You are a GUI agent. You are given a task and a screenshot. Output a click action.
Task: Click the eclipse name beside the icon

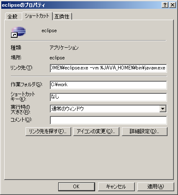click(x=49, y=31)
